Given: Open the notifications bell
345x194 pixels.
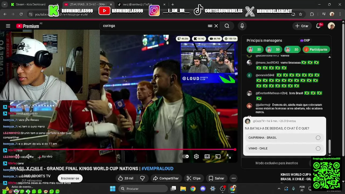Looking at the screenshot, I should [x=319, y=26].
